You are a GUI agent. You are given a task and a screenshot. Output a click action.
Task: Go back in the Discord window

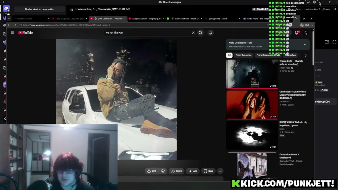coord(4,2)
